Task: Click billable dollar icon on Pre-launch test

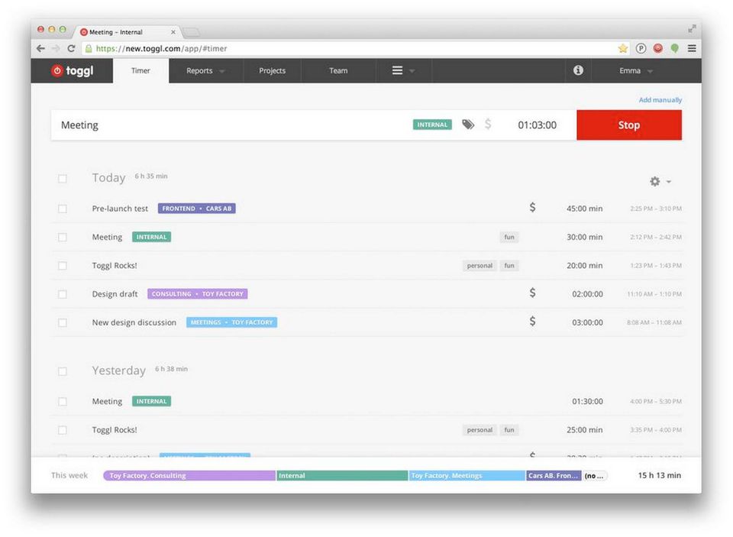Action: click(532, 208)
